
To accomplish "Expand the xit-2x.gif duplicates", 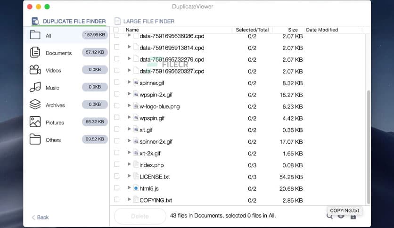I will click(x=129, y=153).
